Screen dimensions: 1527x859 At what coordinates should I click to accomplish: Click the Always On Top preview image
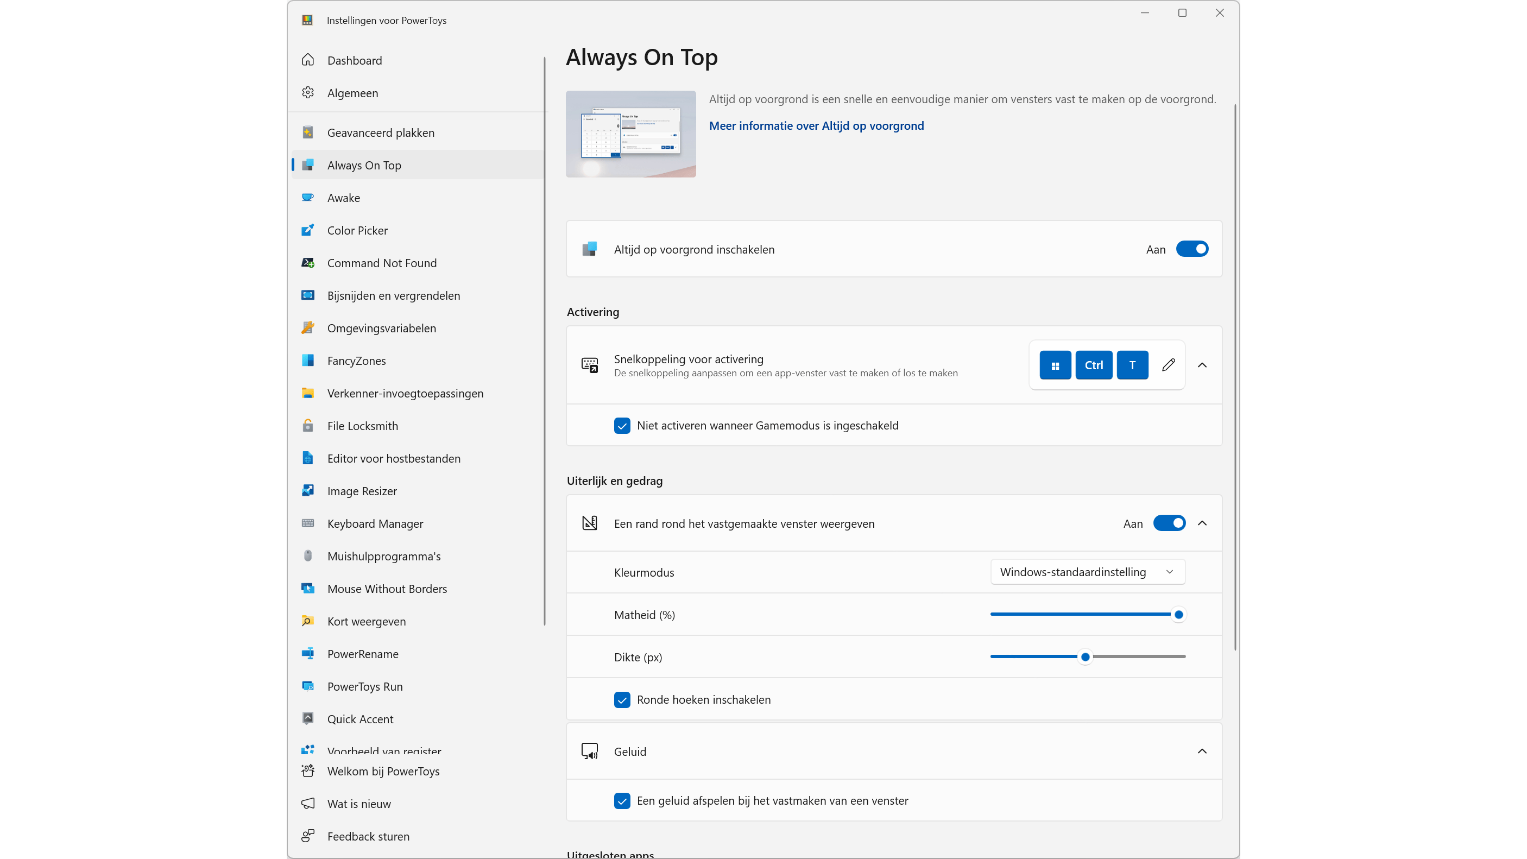630,134
